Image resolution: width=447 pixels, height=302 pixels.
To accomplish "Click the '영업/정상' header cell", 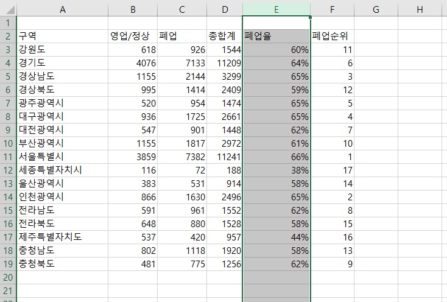I will click(x=133, y=37).
